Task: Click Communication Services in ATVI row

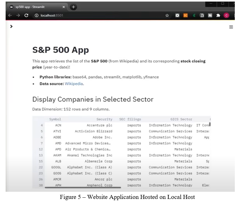Action: tap(170, 131)
